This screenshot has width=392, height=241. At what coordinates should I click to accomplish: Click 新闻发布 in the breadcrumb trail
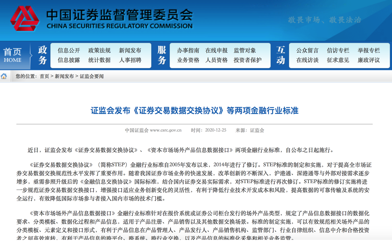click(64, 76)
